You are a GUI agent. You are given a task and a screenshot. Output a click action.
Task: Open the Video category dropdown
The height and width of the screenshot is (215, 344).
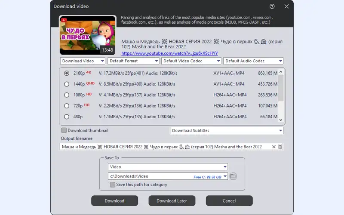(x=168, y=167)
